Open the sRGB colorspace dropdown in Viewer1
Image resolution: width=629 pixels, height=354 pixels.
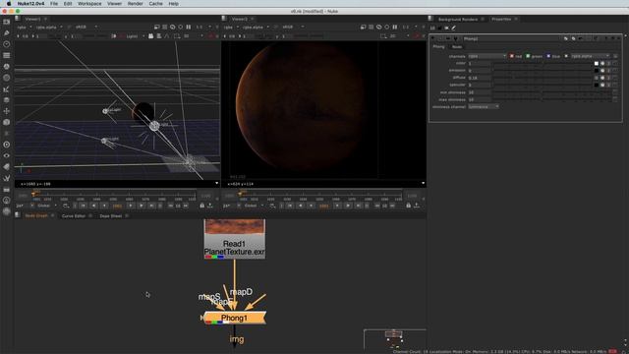click(x=86, y=27)
